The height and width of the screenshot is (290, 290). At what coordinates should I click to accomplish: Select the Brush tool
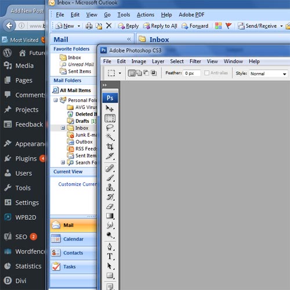110,178
